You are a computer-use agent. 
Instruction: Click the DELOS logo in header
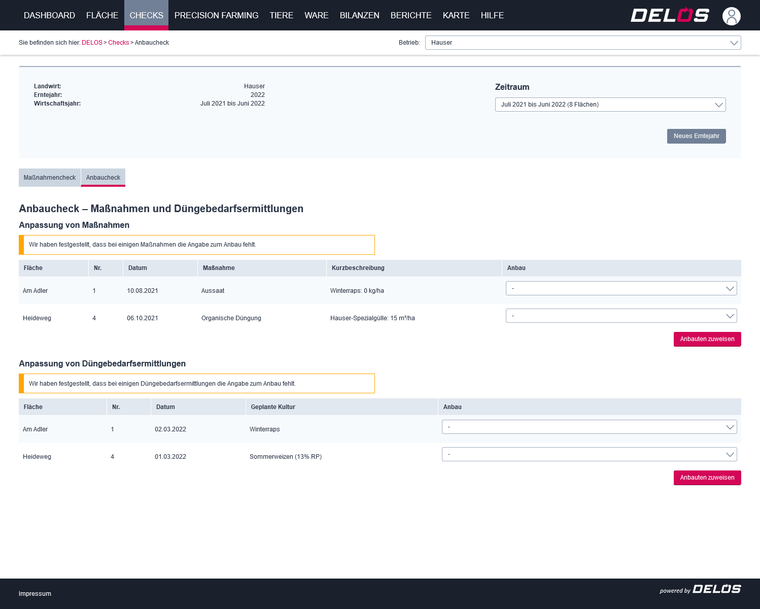click(669, 15)
